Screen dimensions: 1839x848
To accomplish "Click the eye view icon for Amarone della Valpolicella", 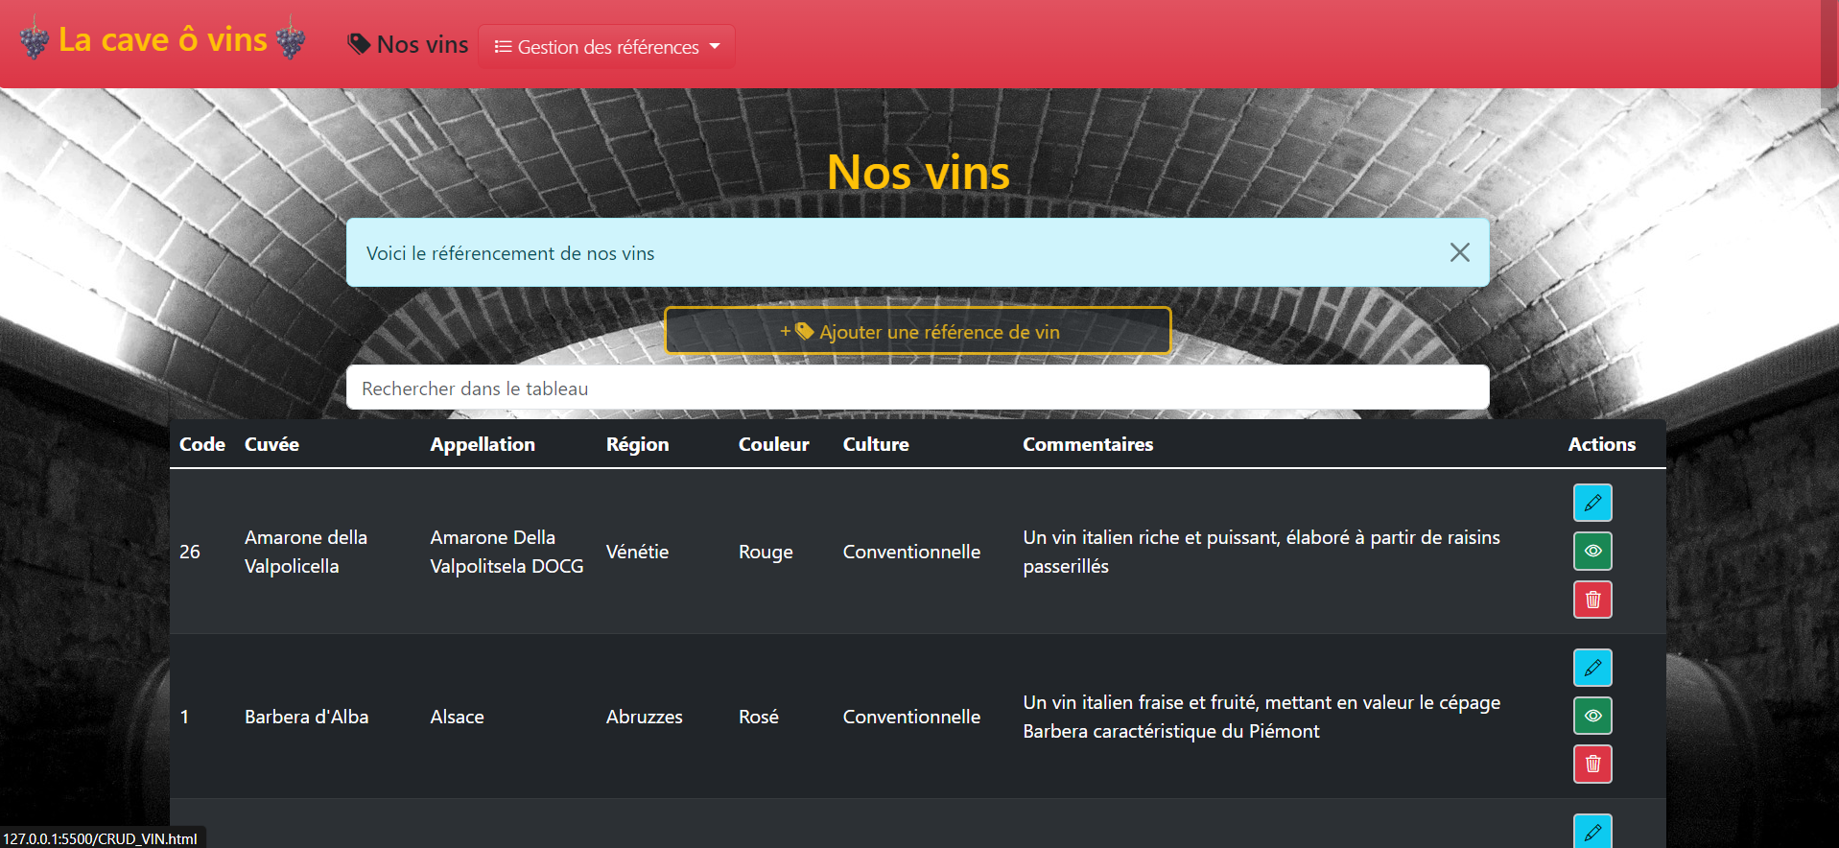I will (1592, 551).
